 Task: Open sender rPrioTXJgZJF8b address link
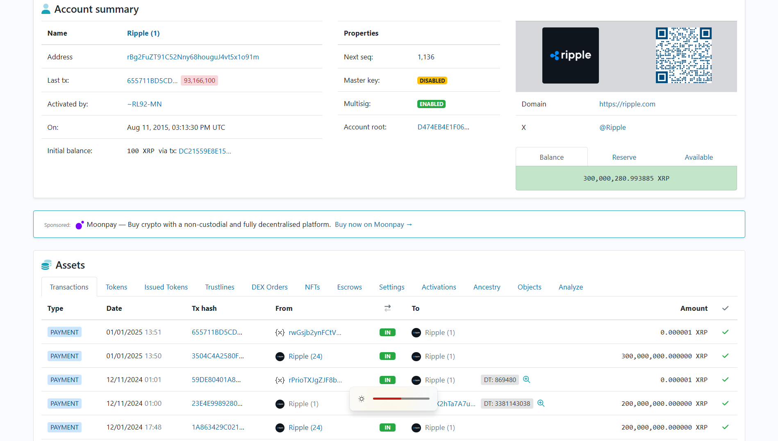click(x=315, y=380)
